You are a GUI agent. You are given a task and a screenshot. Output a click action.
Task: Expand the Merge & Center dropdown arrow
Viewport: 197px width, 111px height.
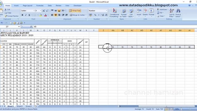tap(86, 15)
